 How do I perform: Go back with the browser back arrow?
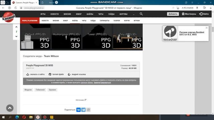(x=3, y=8)
